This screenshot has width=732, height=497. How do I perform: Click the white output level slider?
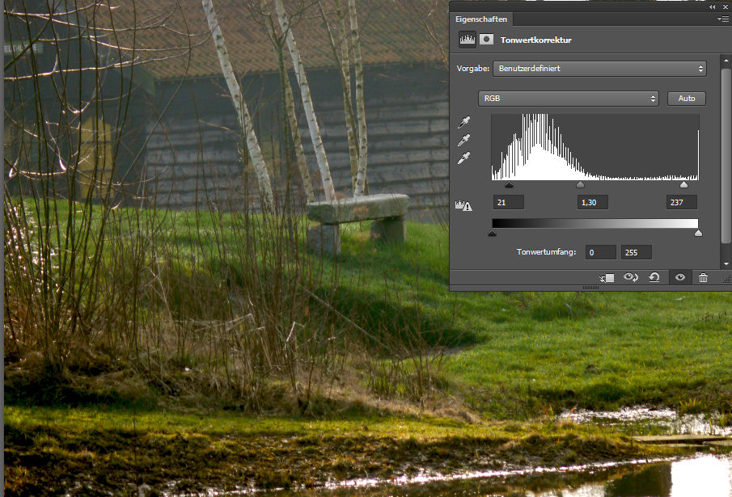(698, 233)
